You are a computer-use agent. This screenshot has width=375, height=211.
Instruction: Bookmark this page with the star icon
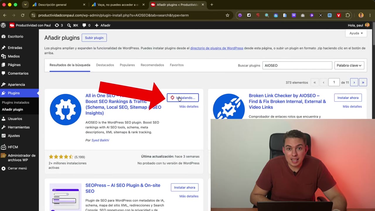point(227,15)
